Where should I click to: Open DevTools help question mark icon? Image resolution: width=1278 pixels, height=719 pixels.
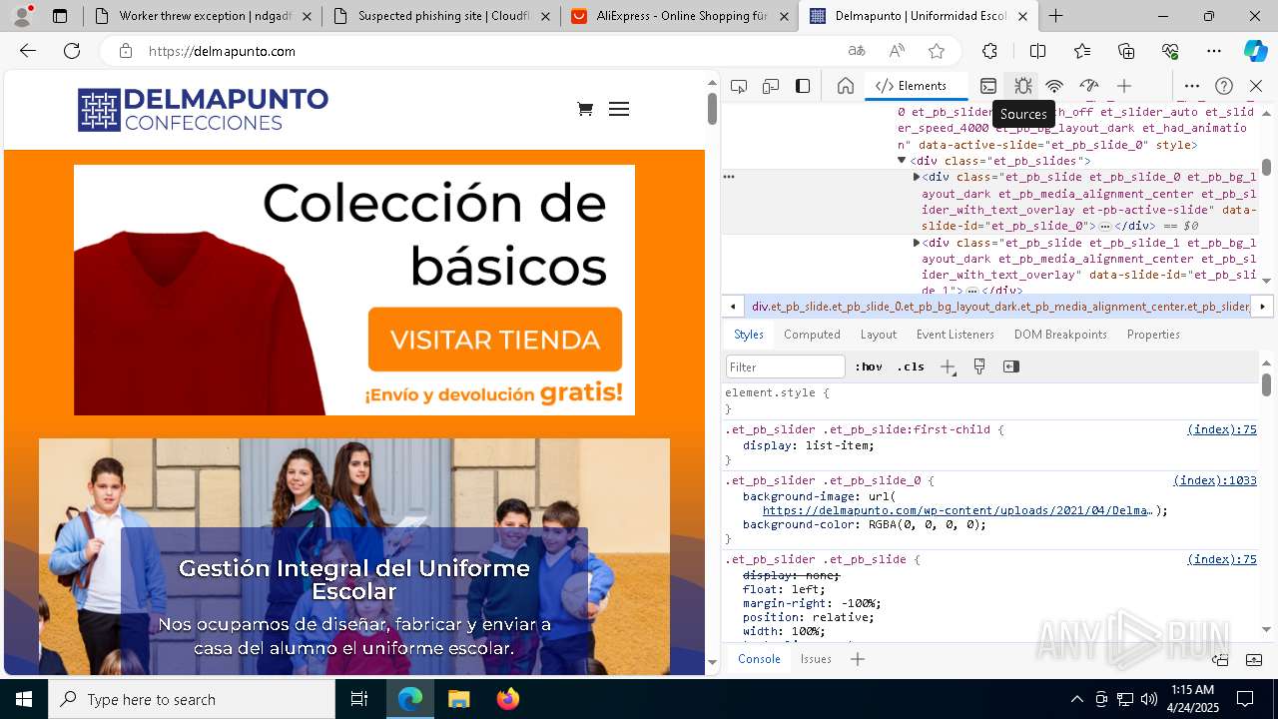(1224, 86)
